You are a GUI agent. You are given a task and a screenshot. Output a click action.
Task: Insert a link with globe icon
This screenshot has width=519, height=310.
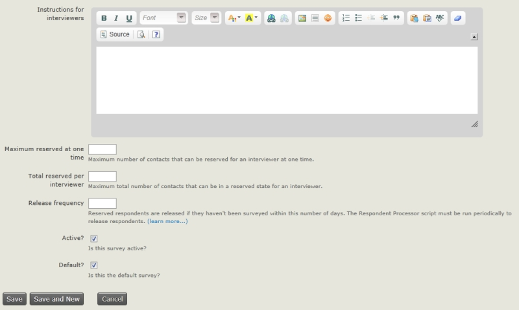(271, 18)
